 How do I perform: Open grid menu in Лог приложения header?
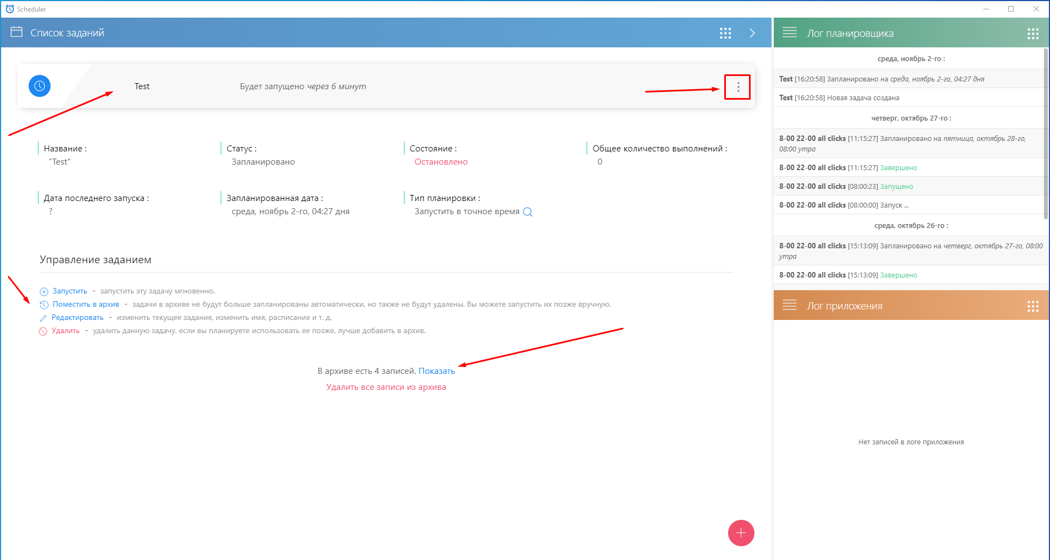click(1033, 306)
